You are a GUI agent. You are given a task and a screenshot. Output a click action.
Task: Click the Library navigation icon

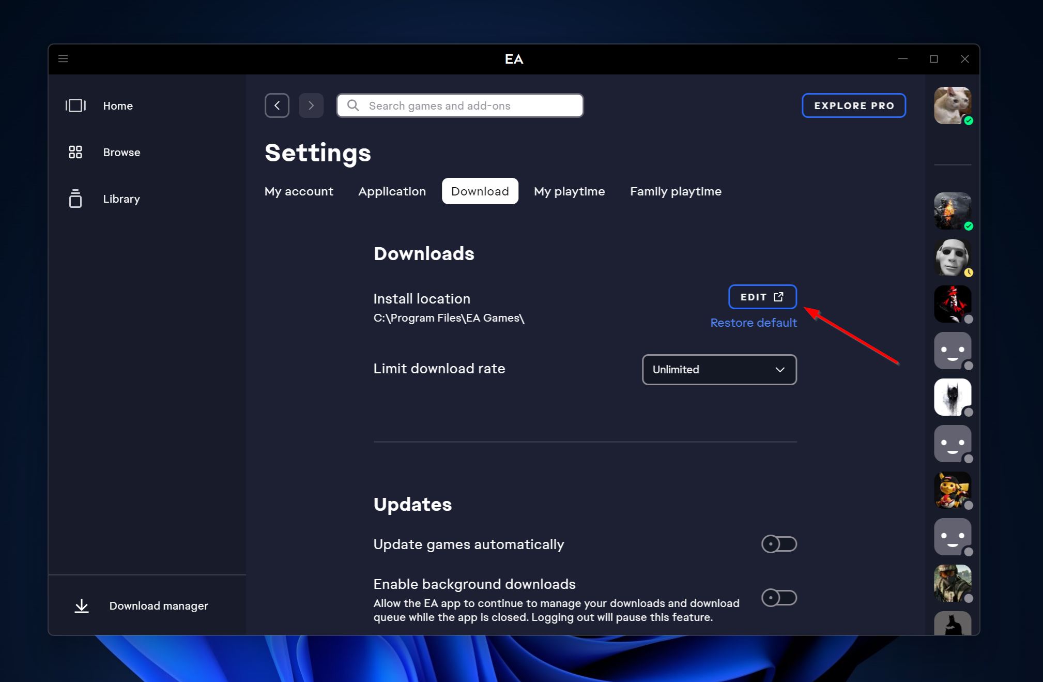(75, 199)
